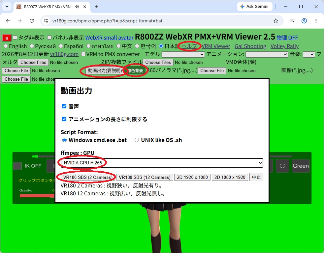
Task: Choose File for 360パノラマ image input
Action: pos(212,70)
